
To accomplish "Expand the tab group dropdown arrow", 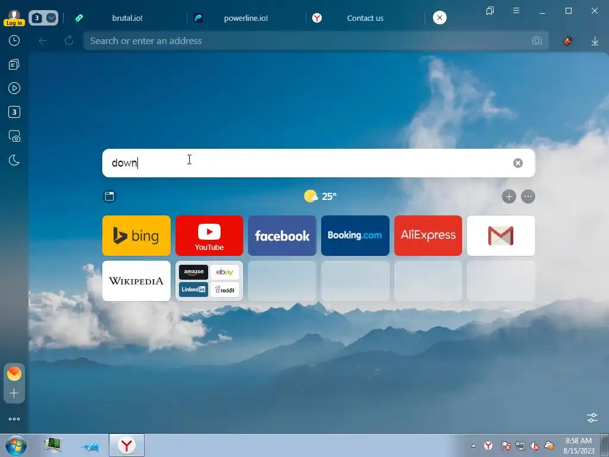I will pyautogui.click(x=51, y=18).
